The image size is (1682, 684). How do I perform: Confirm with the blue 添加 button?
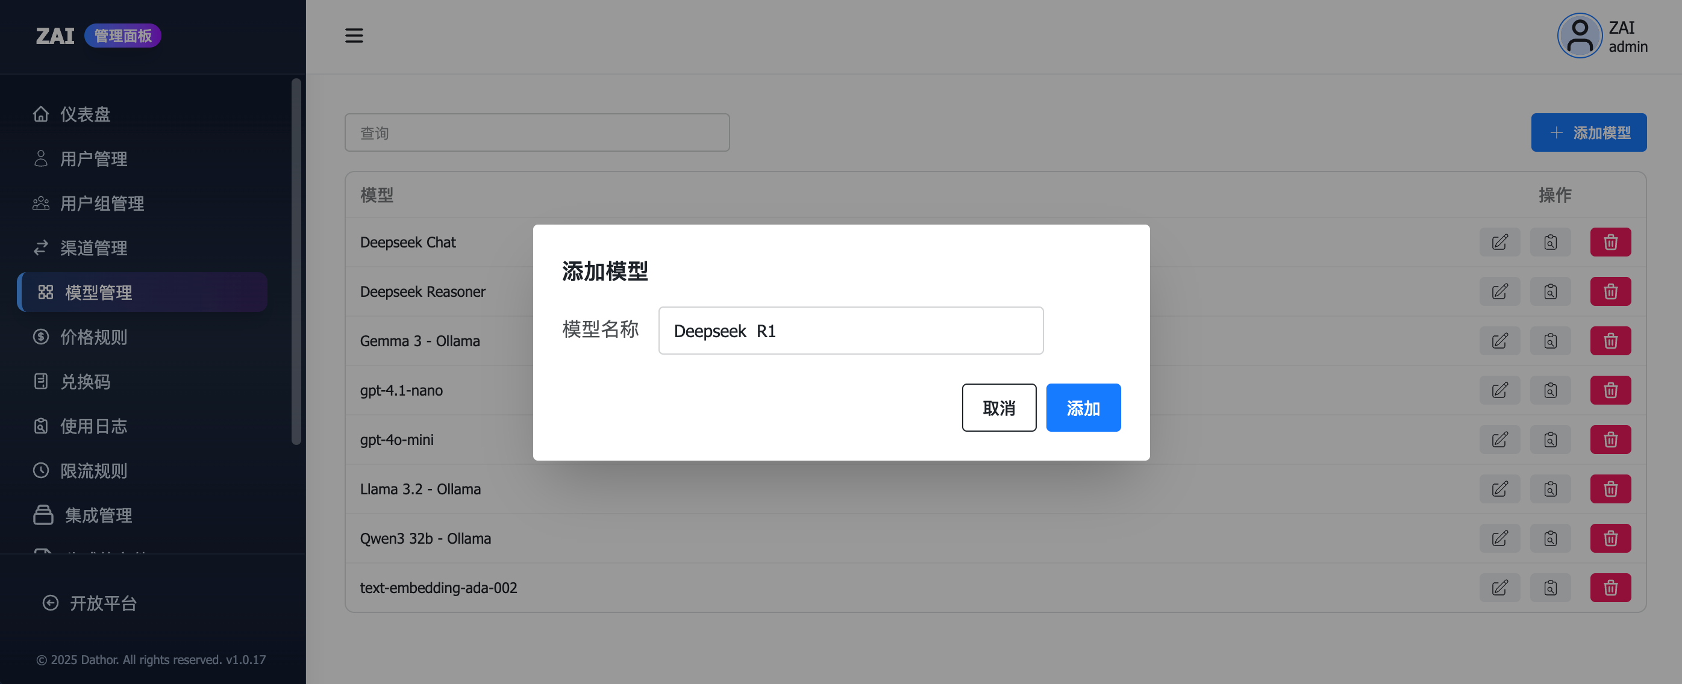click(x=1083, y=408)
